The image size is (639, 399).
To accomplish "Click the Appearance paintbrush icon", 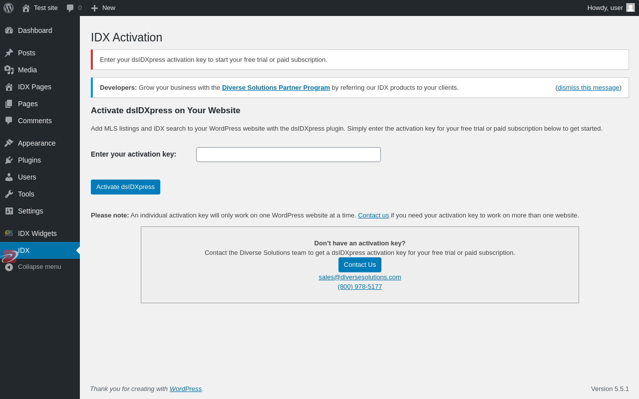I will click(9, 143).
